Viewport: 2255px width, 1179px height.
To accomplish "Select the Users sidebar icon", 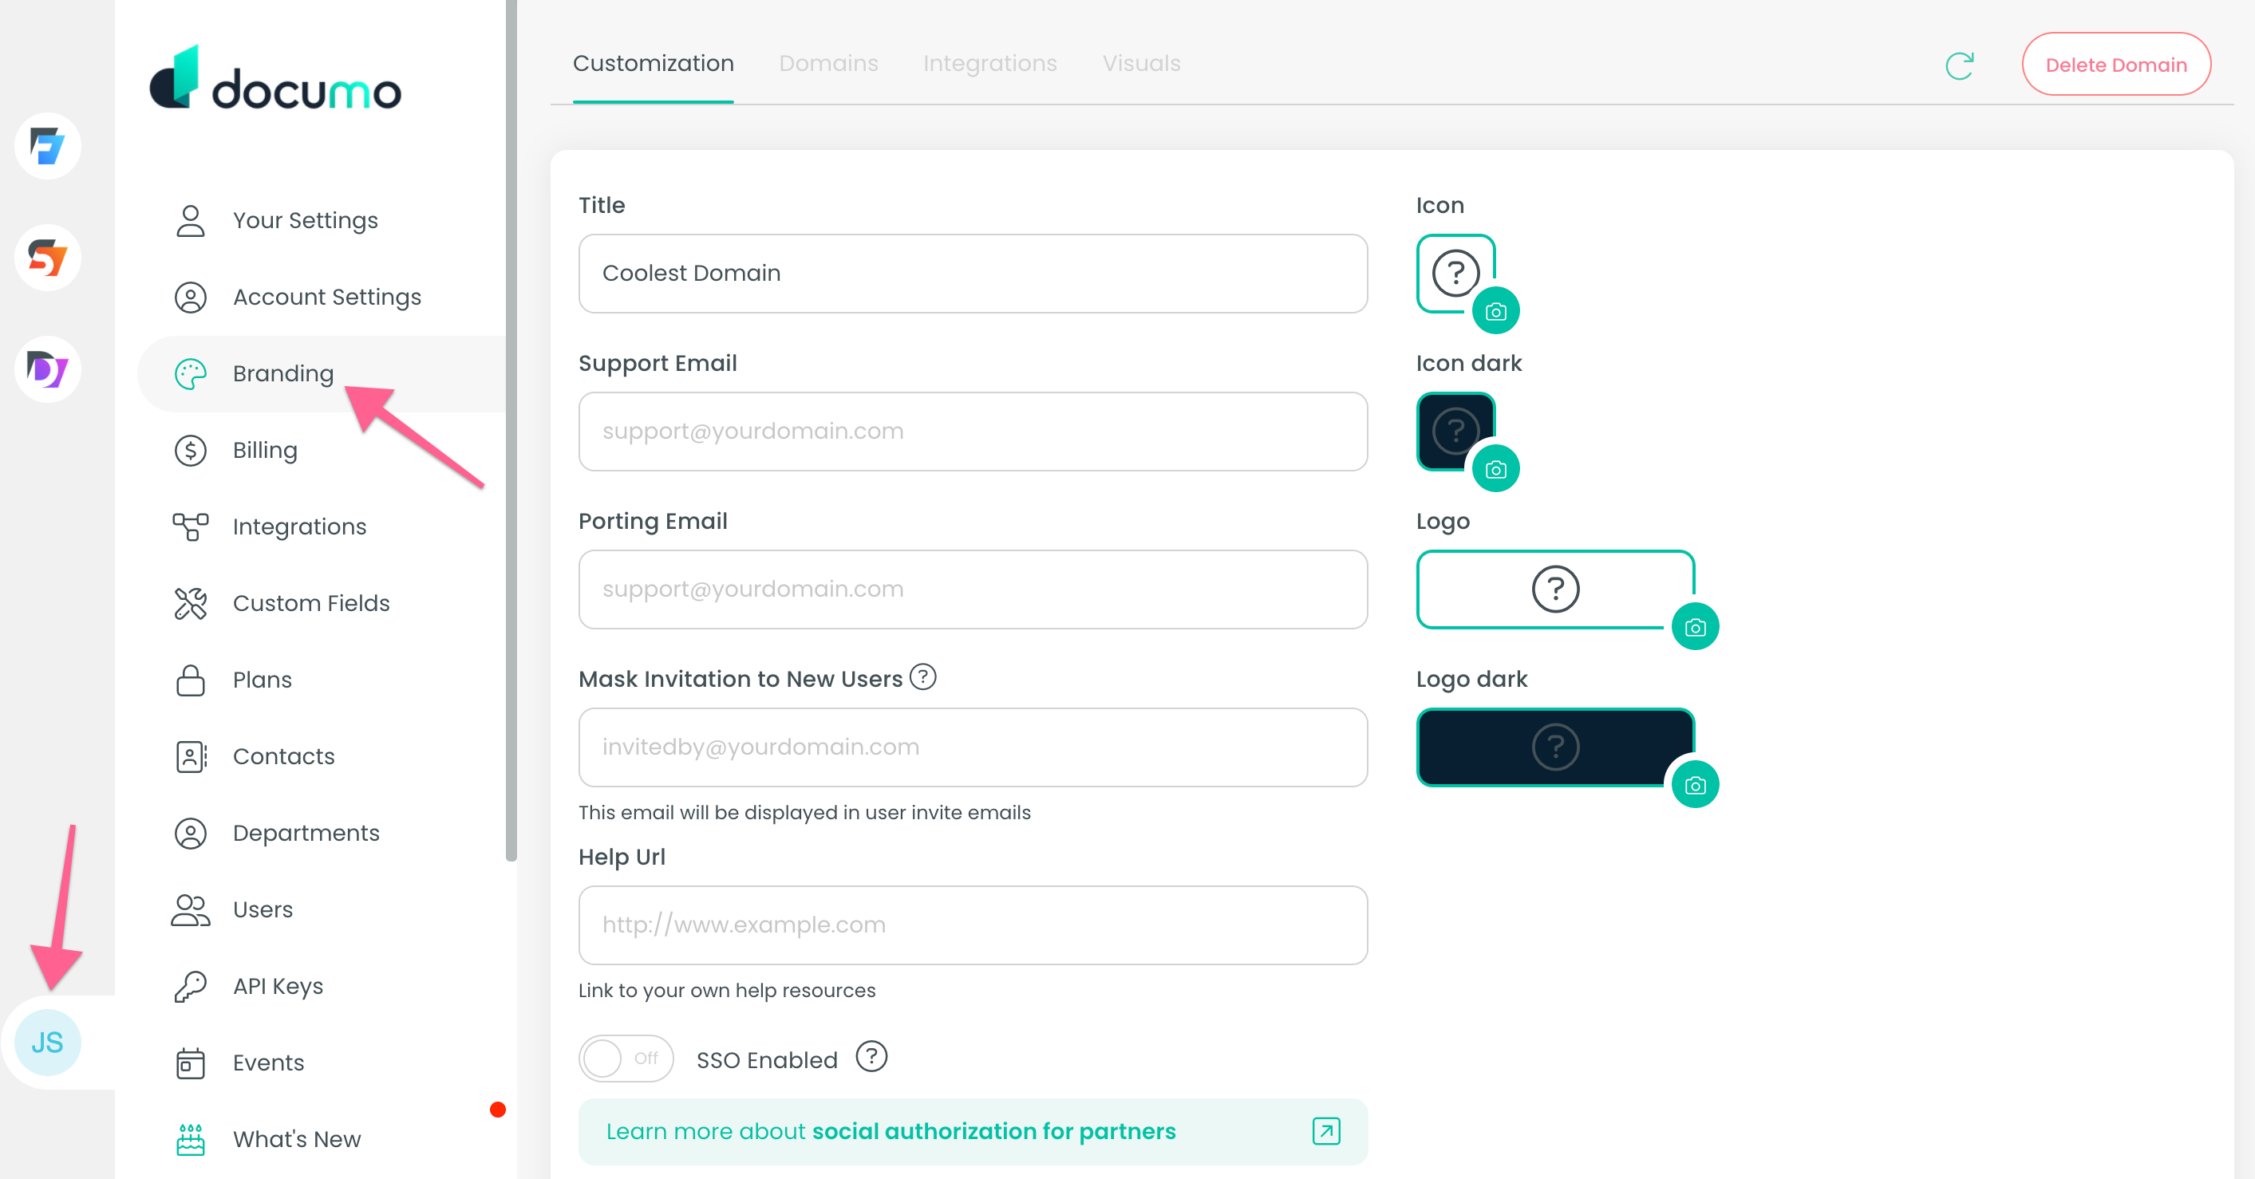I will (190, 909).
